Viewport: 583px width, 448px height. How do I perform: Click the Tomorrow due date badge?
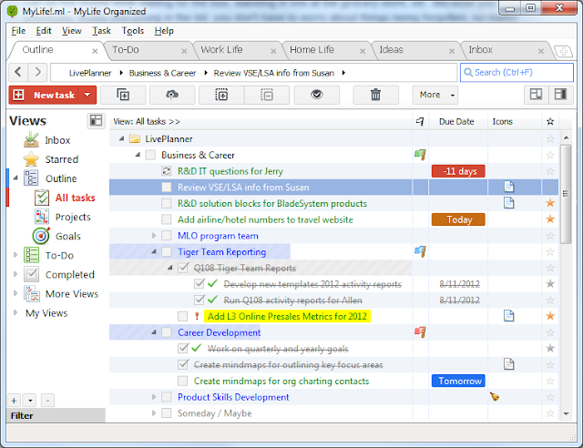tap(458, 381)
